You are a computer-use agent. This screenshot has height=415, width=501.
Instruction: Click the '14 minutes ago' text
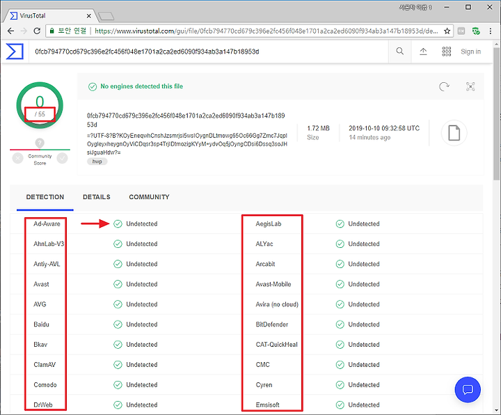tap(369, 137)
